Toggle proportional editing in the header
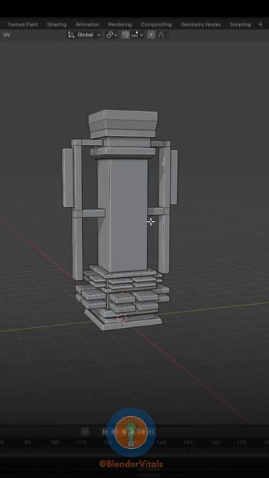The width and height of the screenshot is (269, 478). (151, 35)
